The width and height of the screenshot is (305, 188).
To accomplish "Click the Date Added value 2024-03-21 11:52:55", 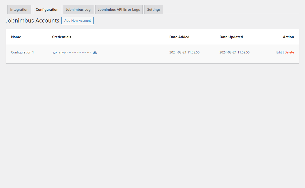I will (184, 52).
